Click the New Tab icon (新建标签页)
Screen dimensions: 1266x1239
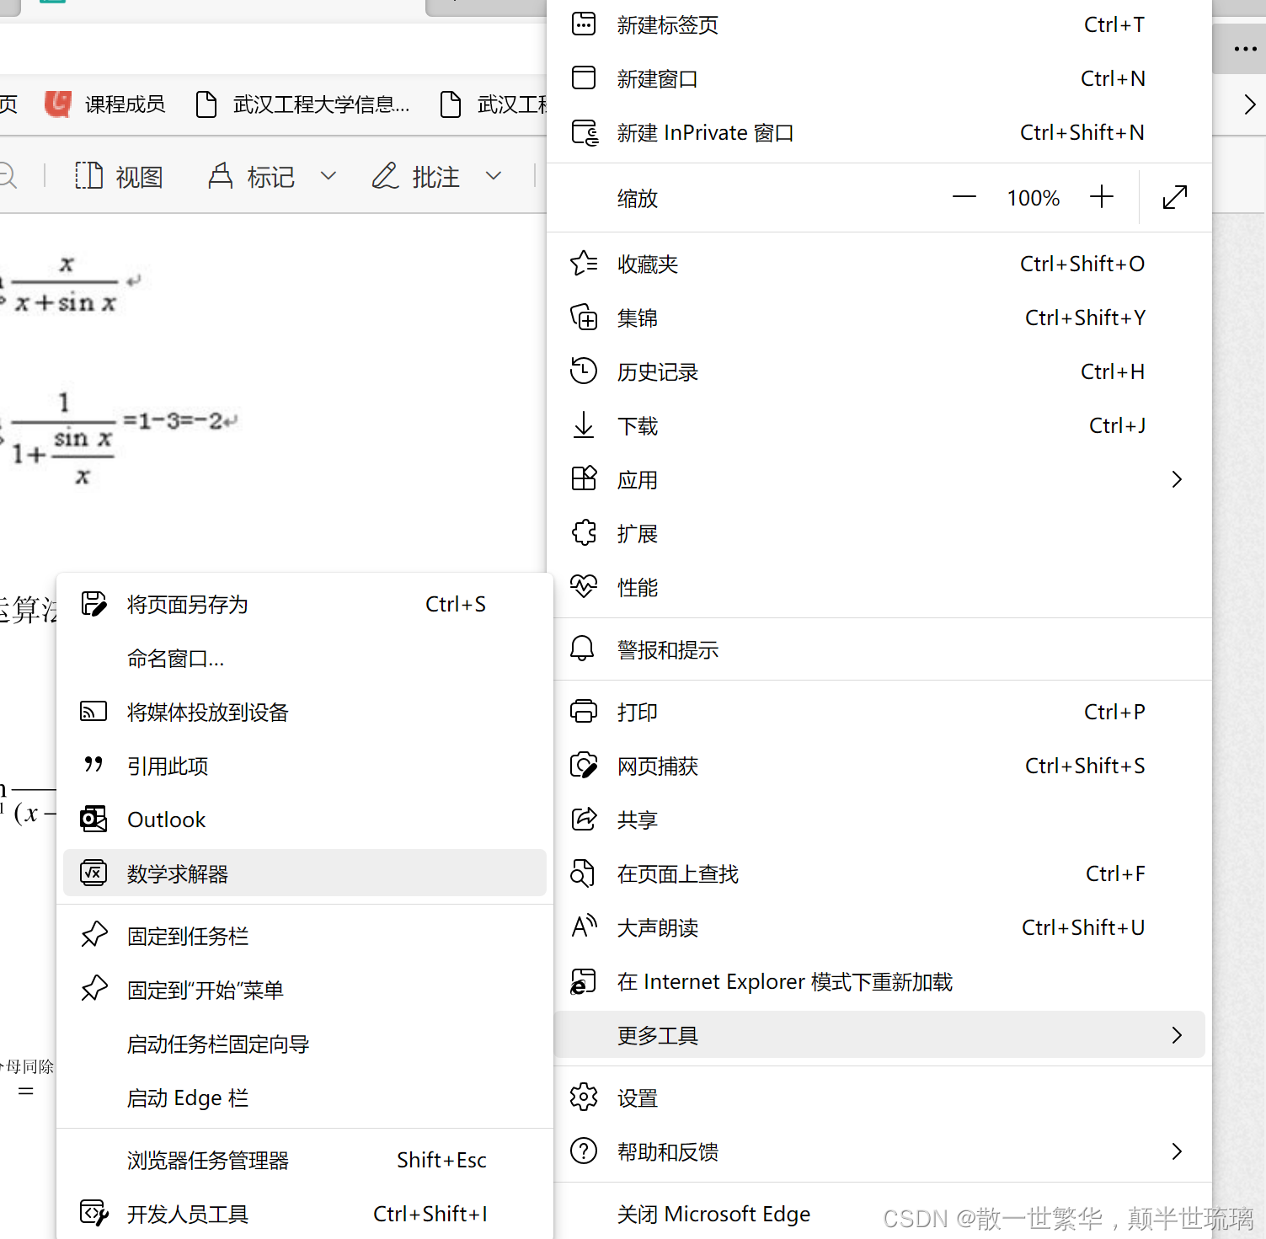[583, 24]
